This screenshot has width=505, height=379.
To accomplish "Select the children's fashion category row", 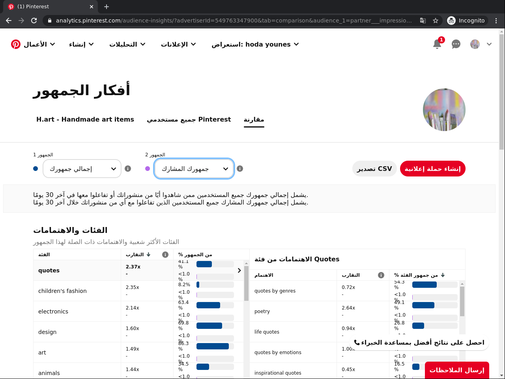I will [x=138, y=291].
